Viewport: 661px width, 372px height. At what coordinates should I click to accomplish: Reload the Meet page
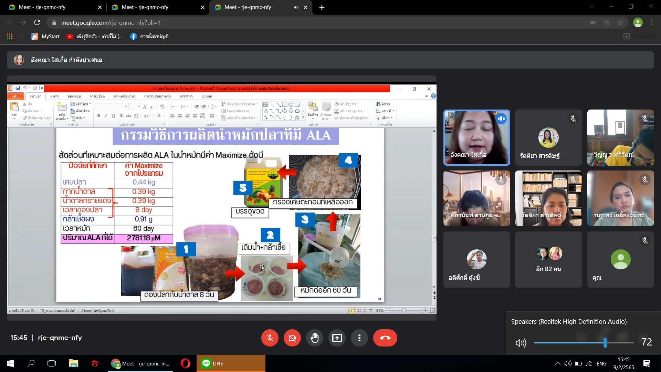click(x=37, y=23)
